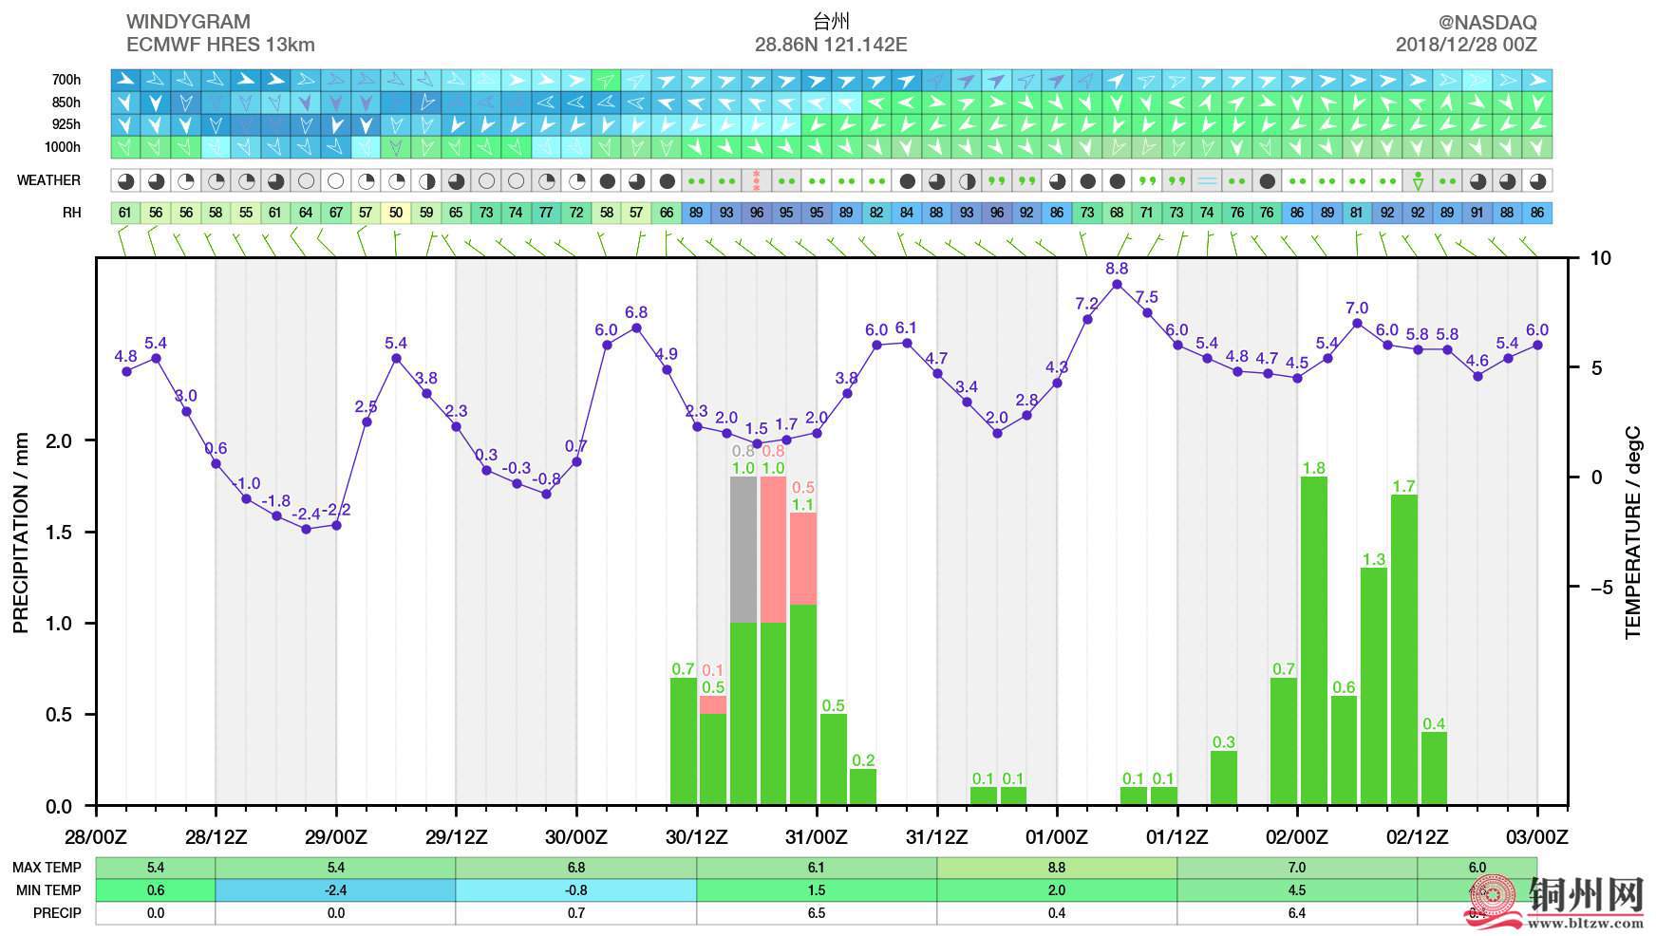Click the green precipitation bar labeled 0.2
Viewport: 1656px width, 936px height.
coord(863,787)
